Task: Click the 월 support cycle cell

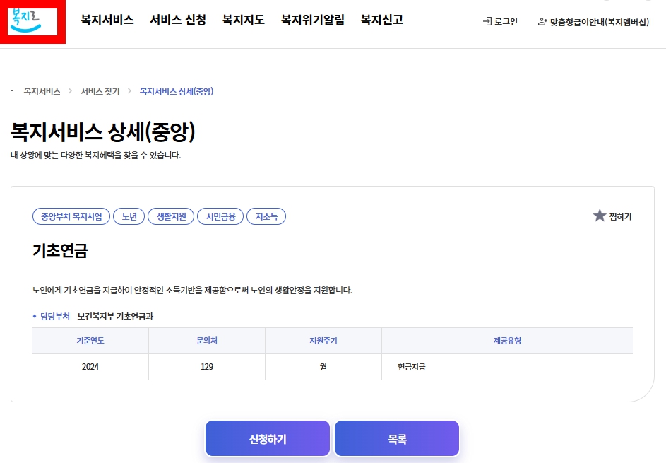Action: coord(323,367)
